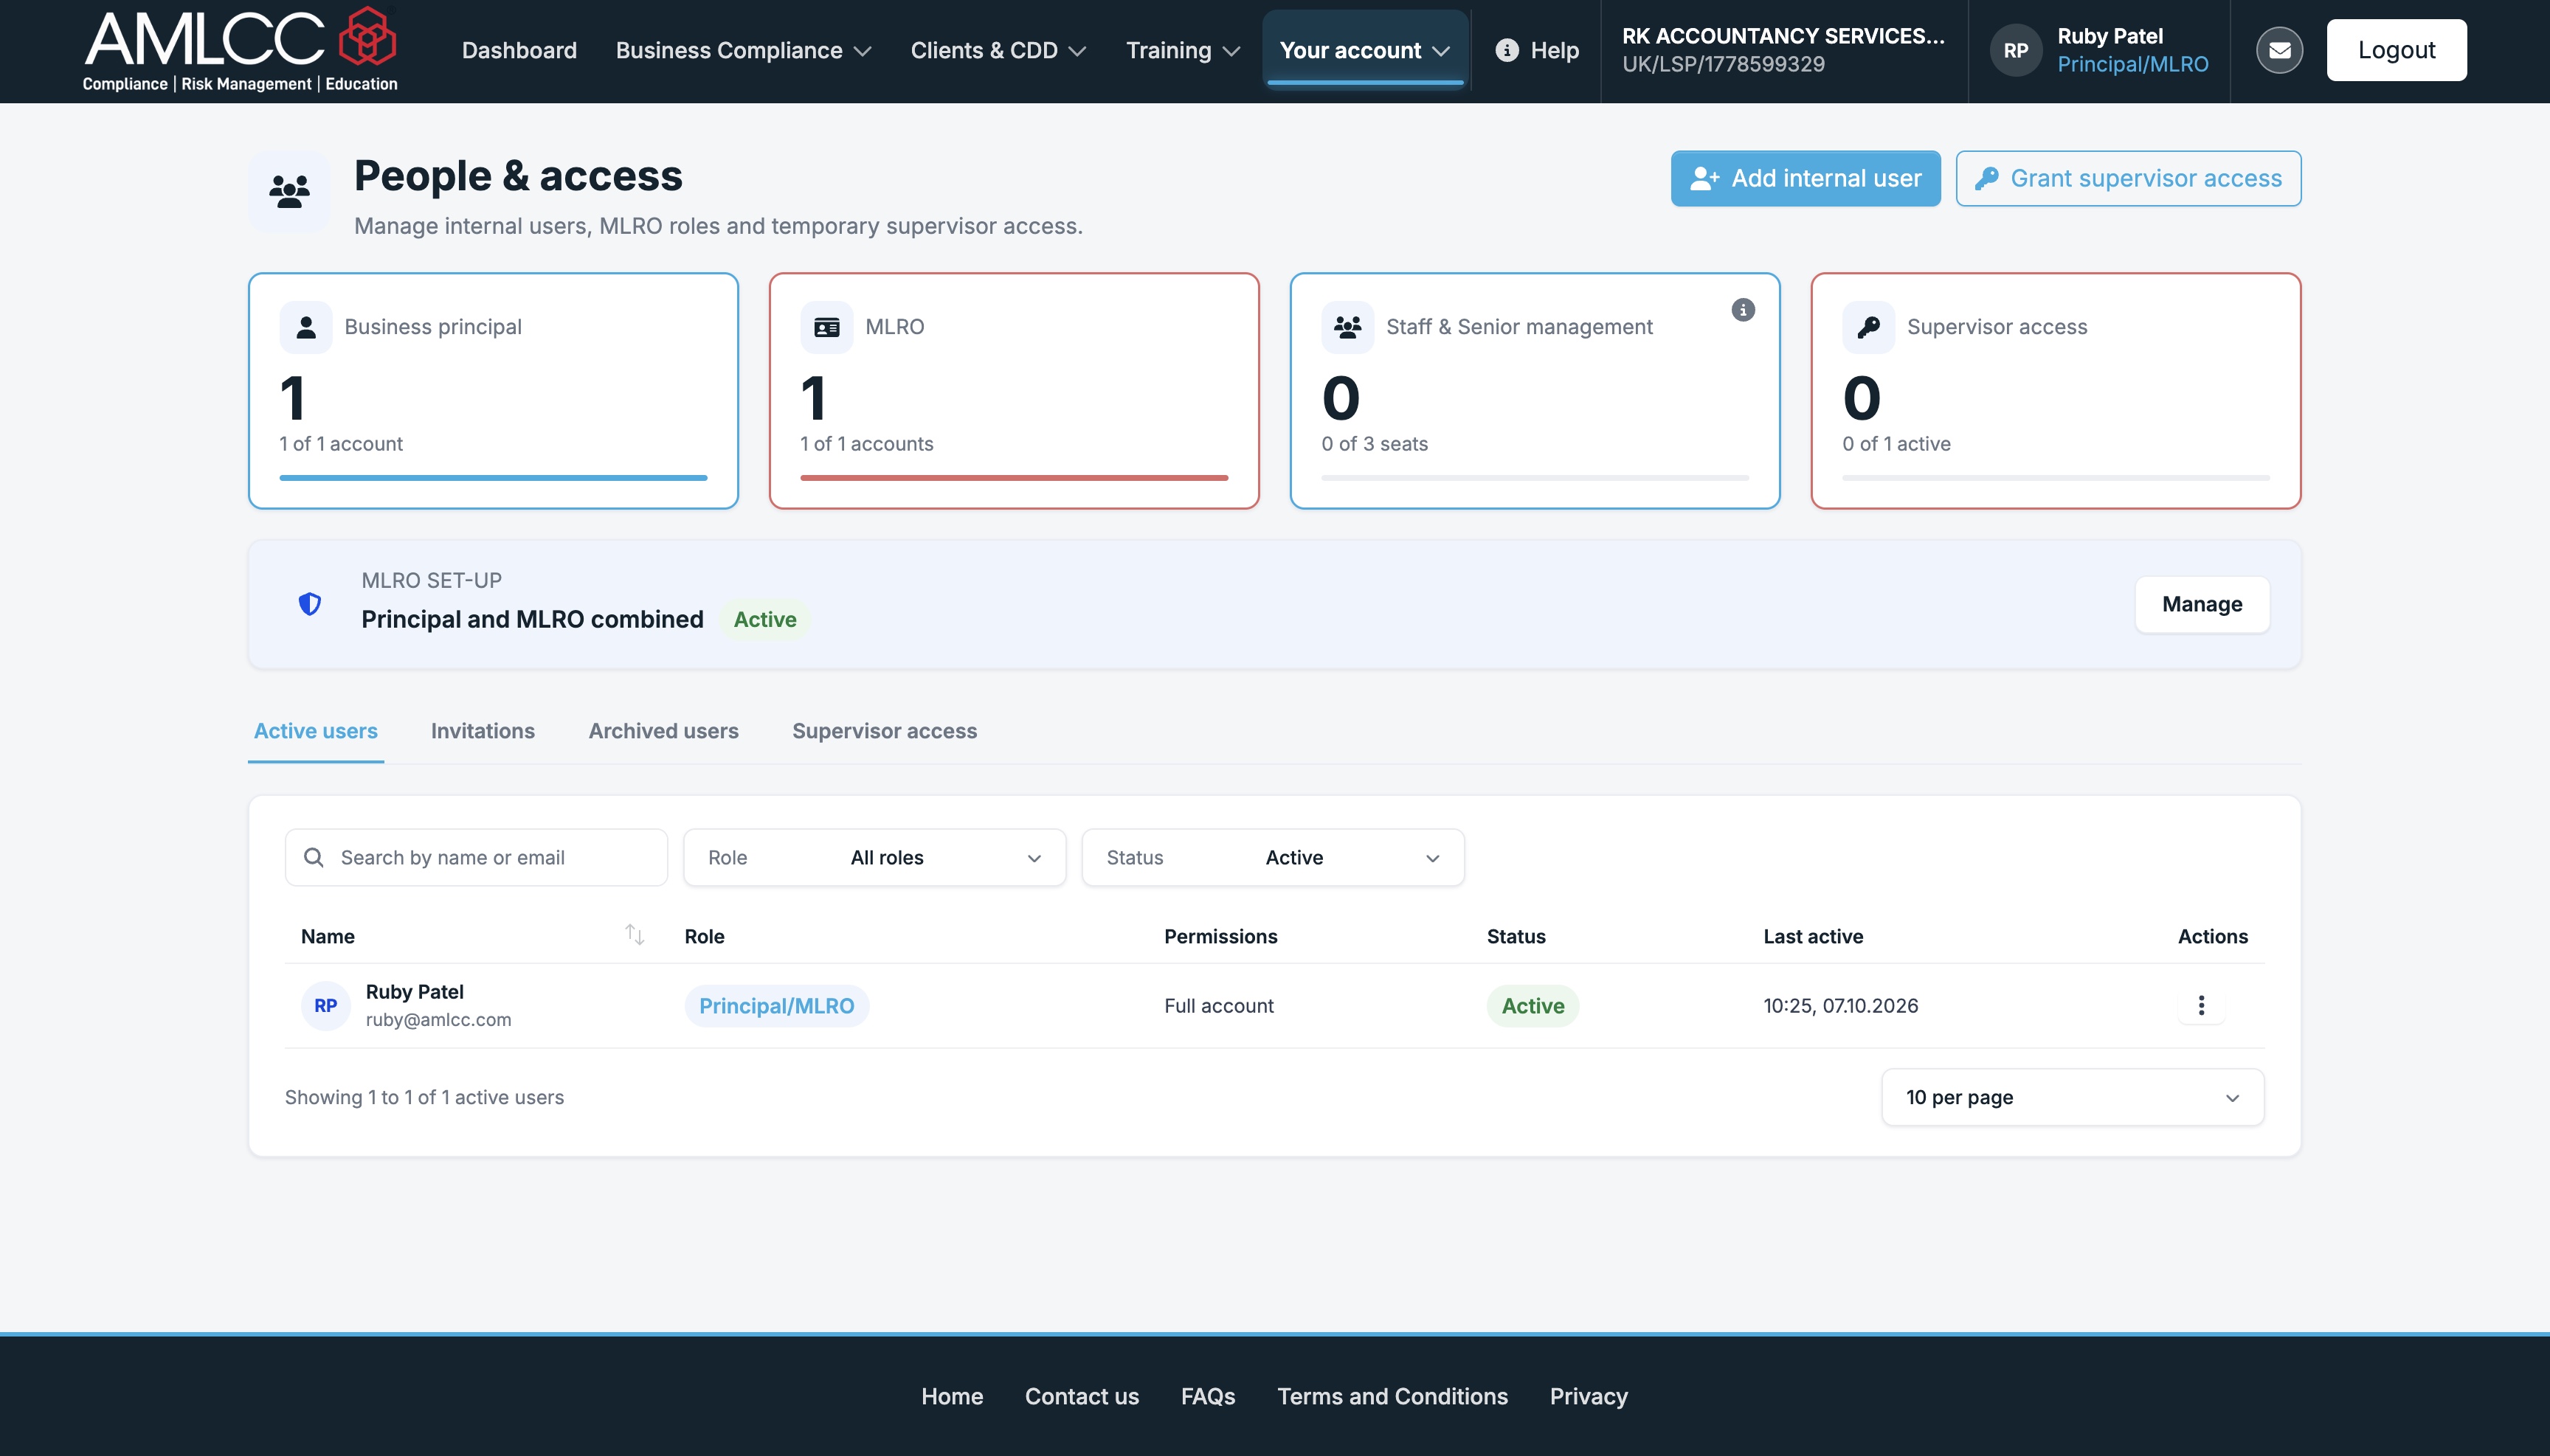Click the MLRO set-up shield icon
This screenshot has height=1456, width=2550.
click(310, 604)
